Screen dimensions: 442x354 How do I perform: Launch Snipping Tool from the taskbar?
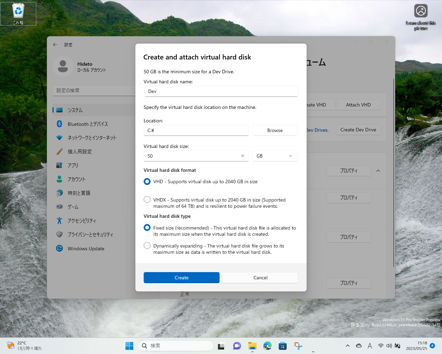pyautogui.click(x=298, y=346)
